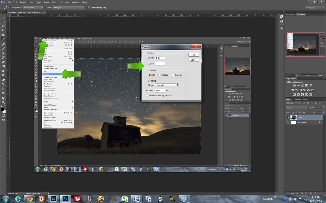Select the Zoom tool in the outer Tools panel
The width and height of the screenshot is (326, 203).
4,103
